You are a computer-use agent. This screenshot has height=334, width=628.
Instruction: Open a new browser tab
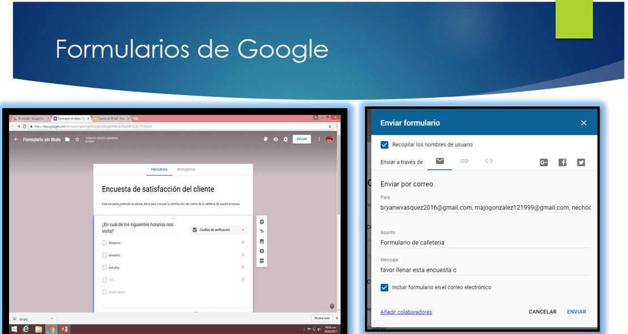(x=136, y=119)
